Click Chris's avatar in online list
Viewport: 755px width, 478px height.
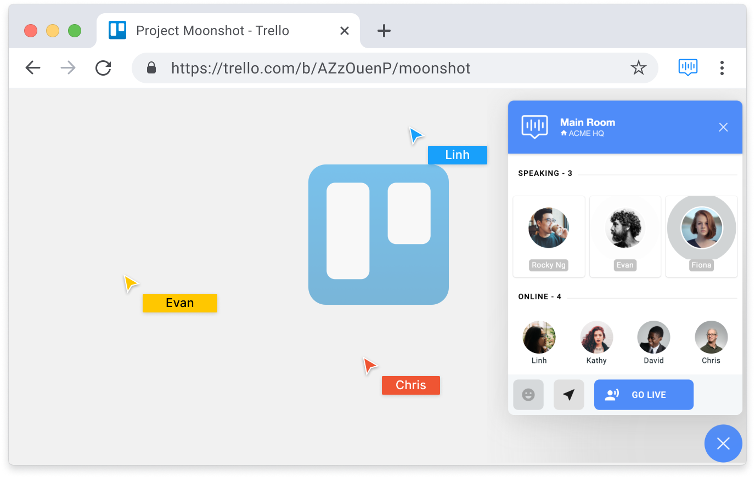click(711, 337)
